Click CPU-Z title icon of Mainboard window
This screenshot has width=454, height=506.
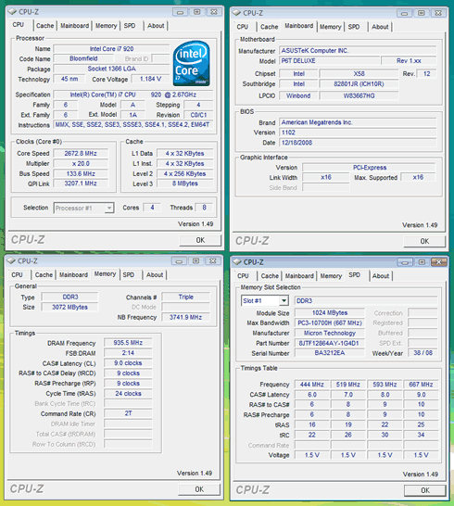(236, 13)
